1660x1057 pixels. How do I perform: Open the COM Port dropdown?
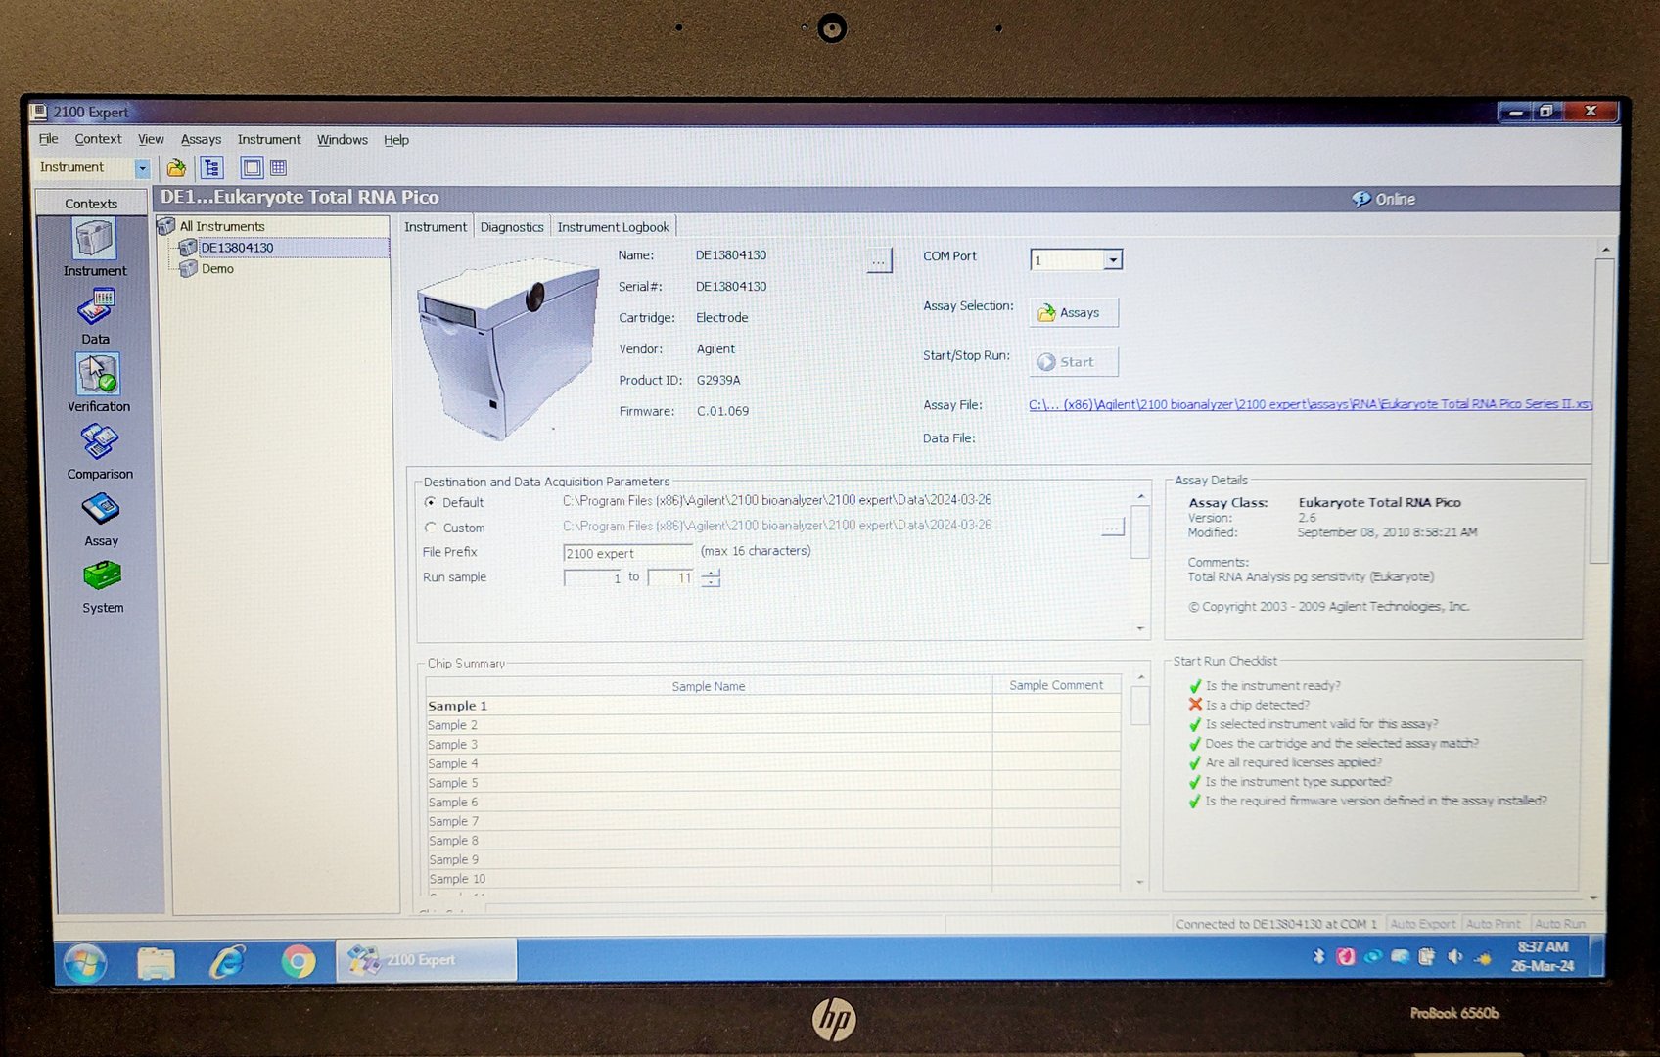(x=1113, y=259)
